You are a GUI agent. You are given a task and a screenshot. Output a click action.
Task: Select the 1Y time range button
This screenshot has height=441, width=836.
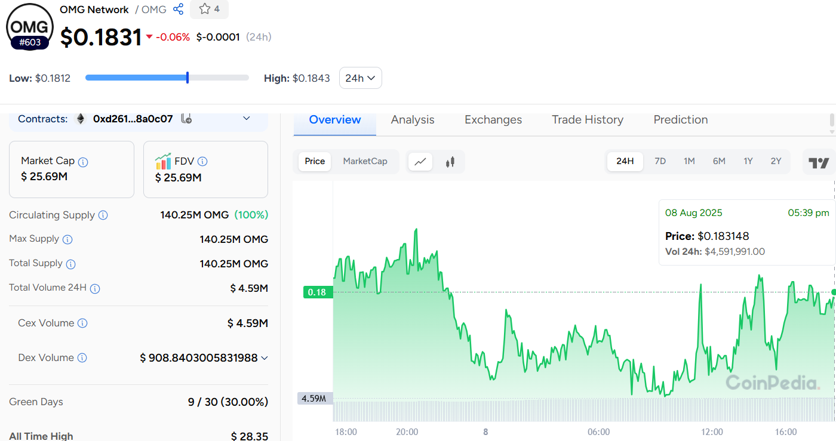pos(748,161)
